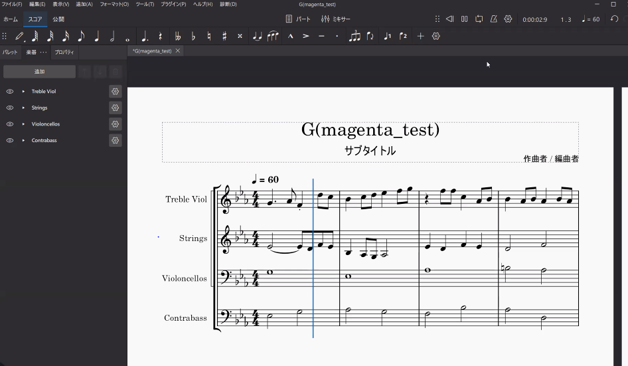Viewport: 628px width, 366px height.
Task: Rewind playback to start
Action: click(450, 19)
